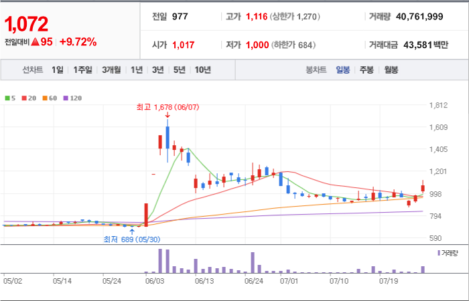This screenshot has height=301, width=469.
Task: Switch to 주봉 weekly candle chart
Action: pyautogui.click(x=366, y=70)
